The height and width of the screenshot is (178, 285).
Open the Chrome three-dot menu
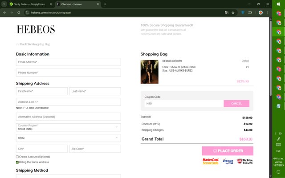tap(268, 12)
